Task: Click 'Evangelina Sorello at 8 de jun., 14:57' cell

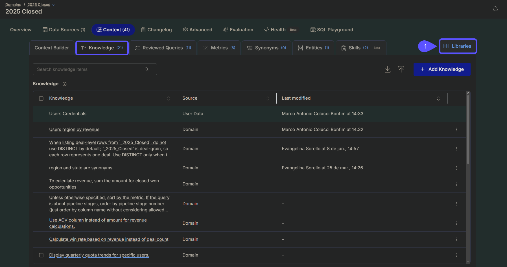Action: tap(320, 149)
